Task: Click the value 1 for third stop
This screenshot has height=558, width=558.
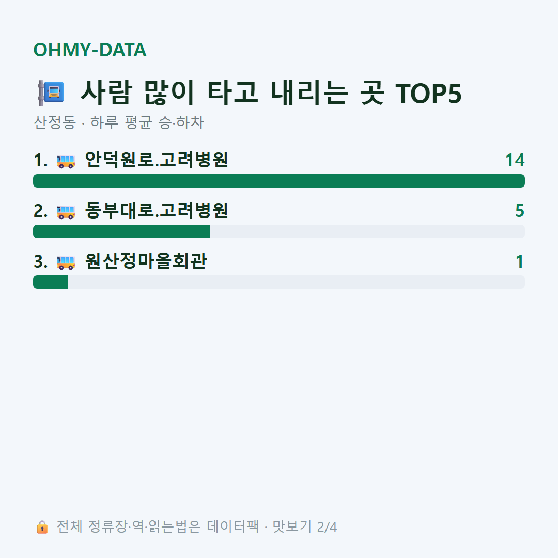Action: coord(520,261)
